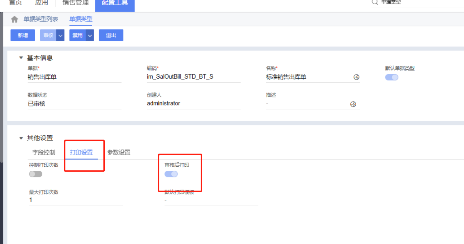
Task: Open the dropdown arrow next to 禁用
Action: point(90,35)
